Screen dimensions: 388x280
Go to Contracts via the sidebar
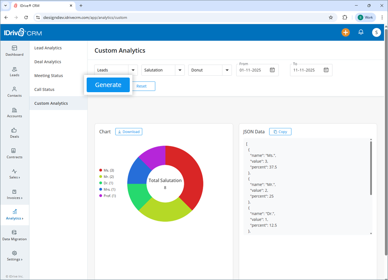click(14, 154)
